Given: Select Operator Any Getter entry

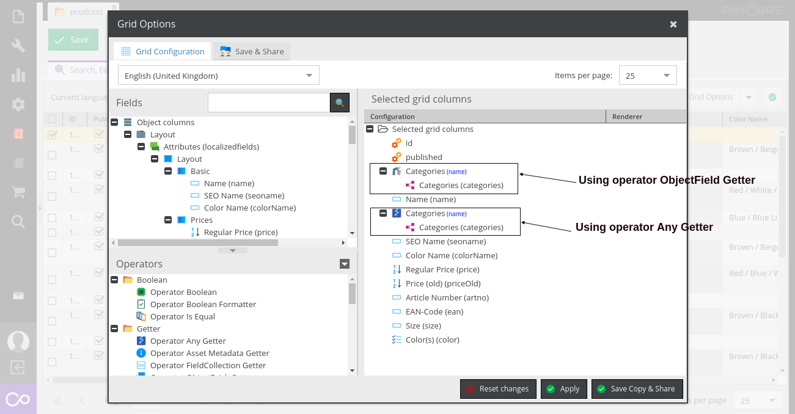Looking at the screenshot, I should pyautogui.click(x=182, y=341).
